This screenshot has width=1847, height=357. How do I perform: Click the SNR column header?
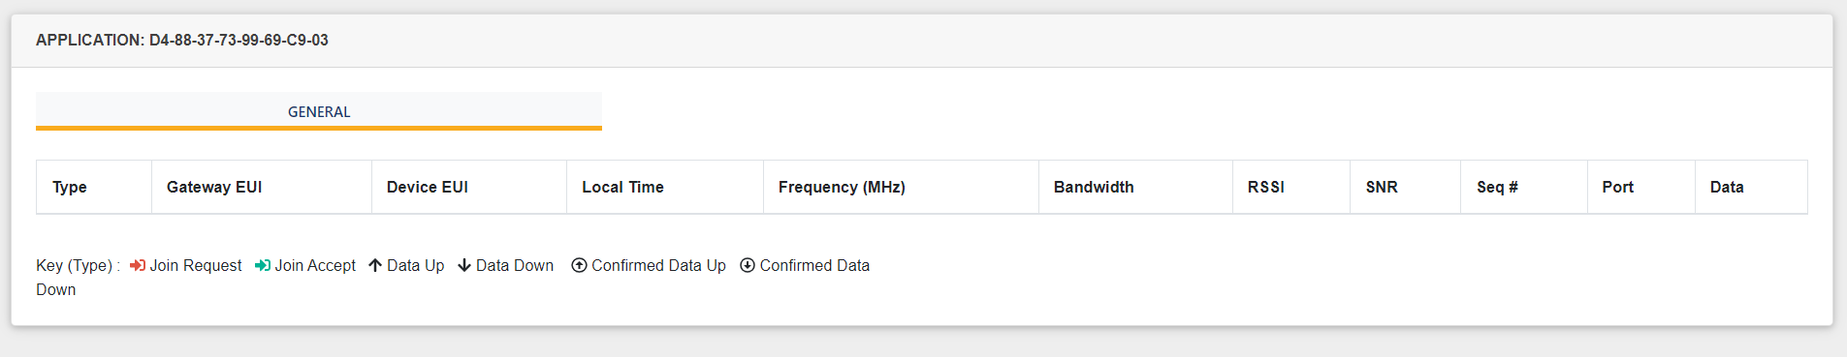pyautogui.click(x=1406, y=187)
